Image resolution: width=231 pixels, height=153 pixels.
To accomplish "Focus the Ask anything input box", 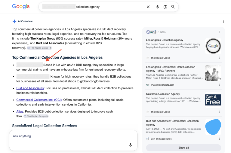I will click(73, 140).
